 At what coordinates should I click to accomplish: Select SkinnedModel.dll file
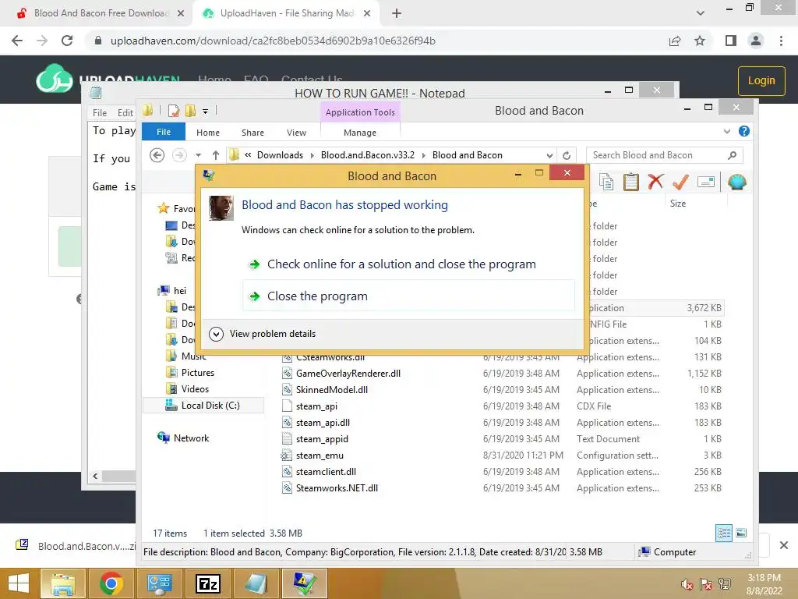[332, 390]
